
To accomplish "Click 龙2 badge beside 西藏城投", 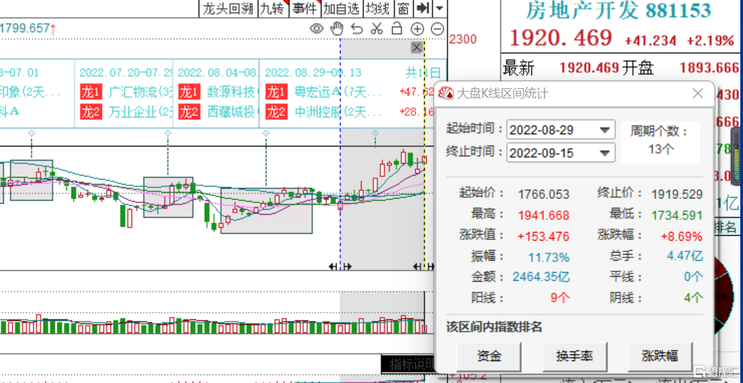I will tap(188, 112).
